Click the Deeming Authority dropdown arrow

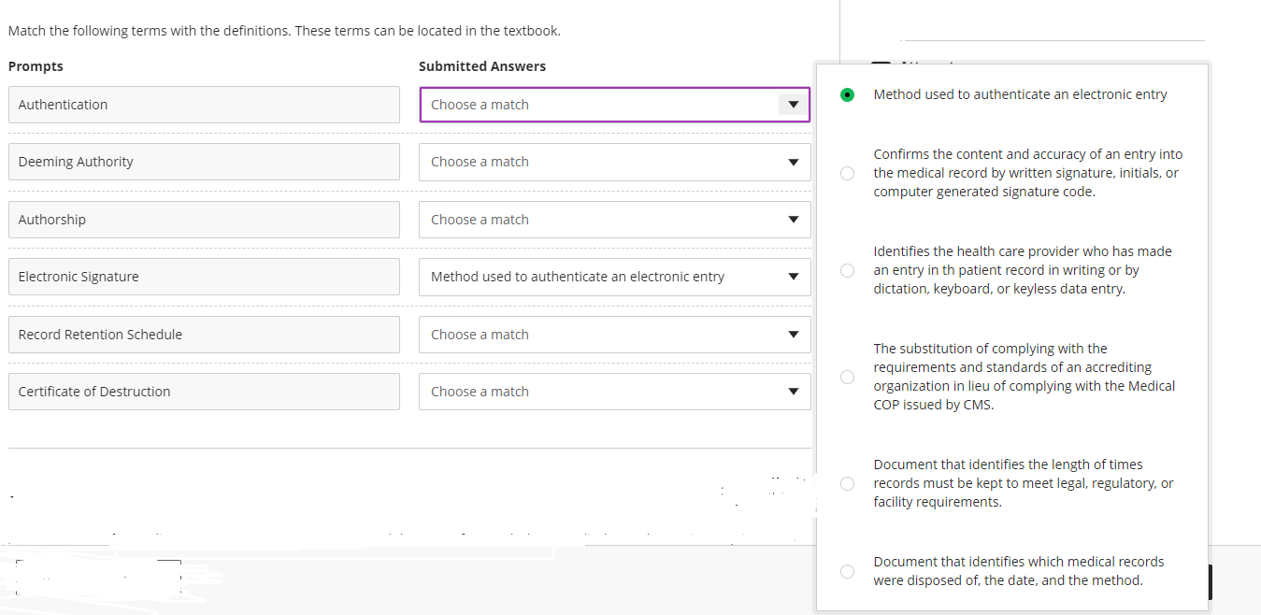(x=793, y=162)
